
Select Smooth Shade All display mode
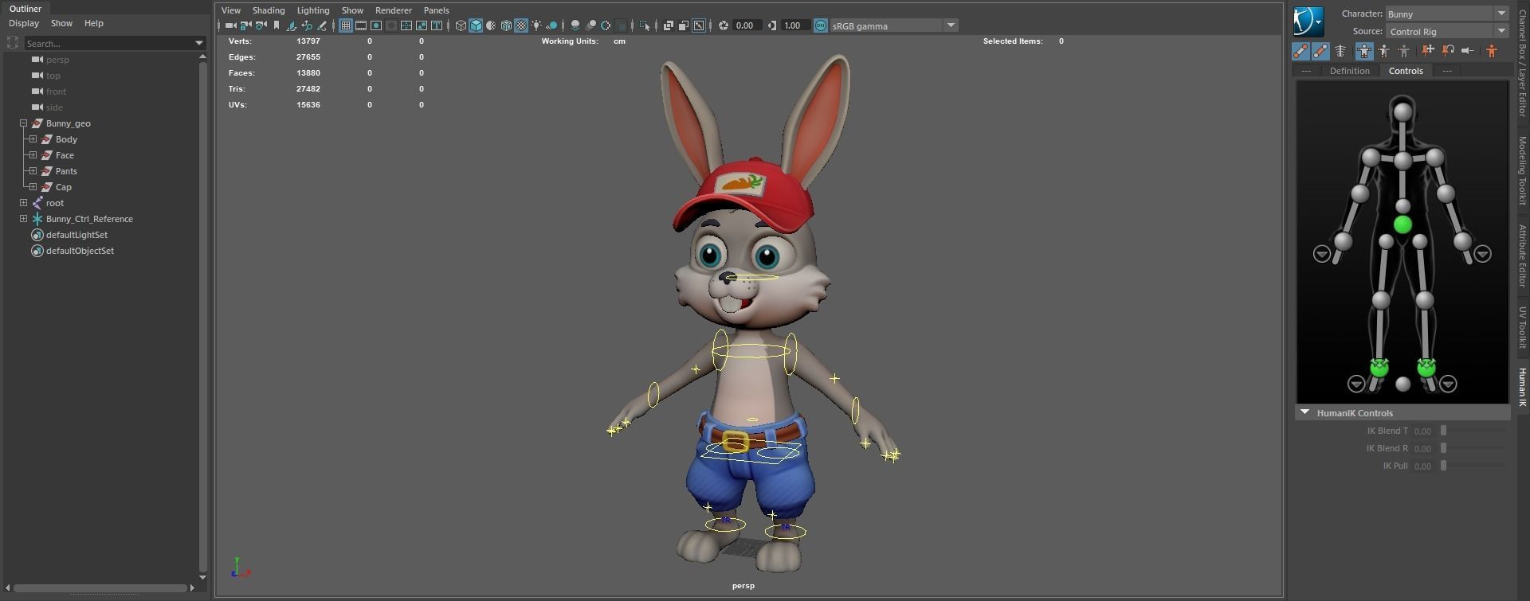[476, 25]
